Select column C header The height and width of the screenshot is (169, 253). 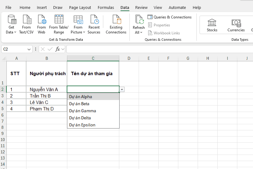(93, 58)
